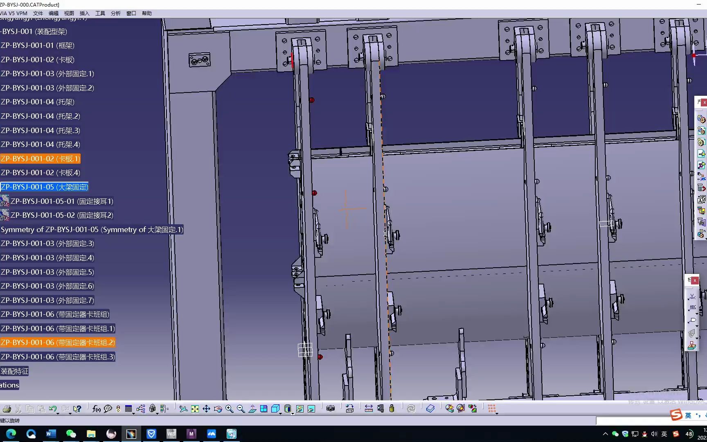Open the 分析 menu
Screen dimensions: 707x442
click(x=116, y=13)
